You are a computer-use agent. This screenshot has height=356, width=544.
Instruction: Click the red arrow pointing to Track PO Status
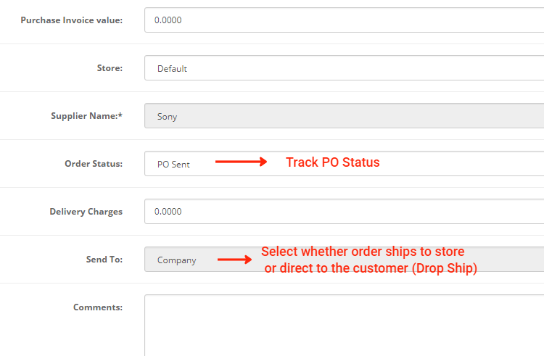(x=242, y=162)
